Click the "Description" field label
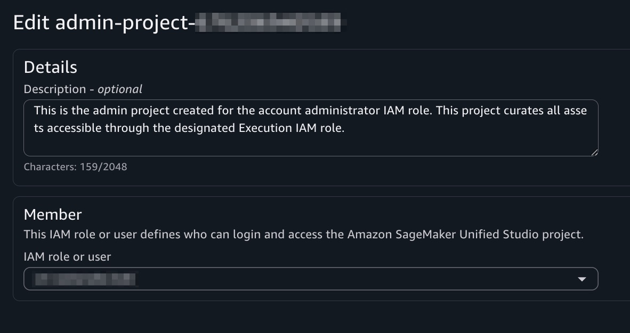 [x=55, y=89]
